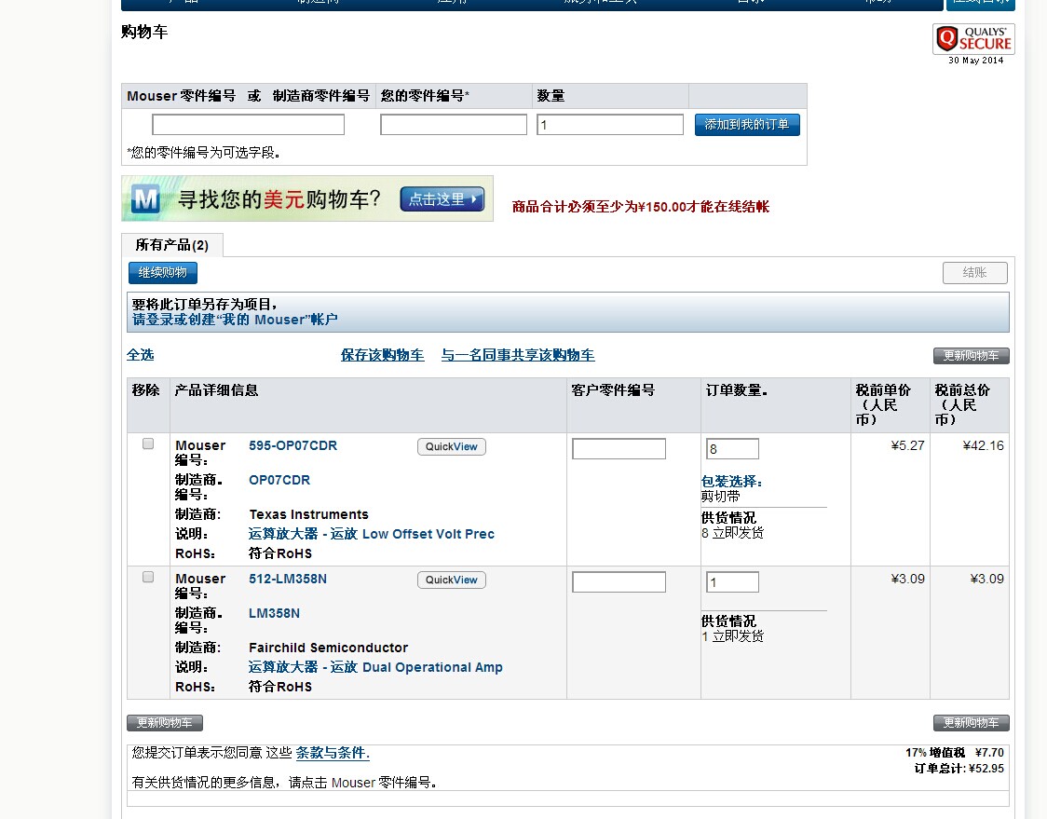Focus the 数量 quantity field showing 1
1047x819 pixels.
[x=610, y=124]
